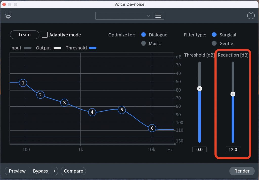Click the Learn button

tap(24, 35)
